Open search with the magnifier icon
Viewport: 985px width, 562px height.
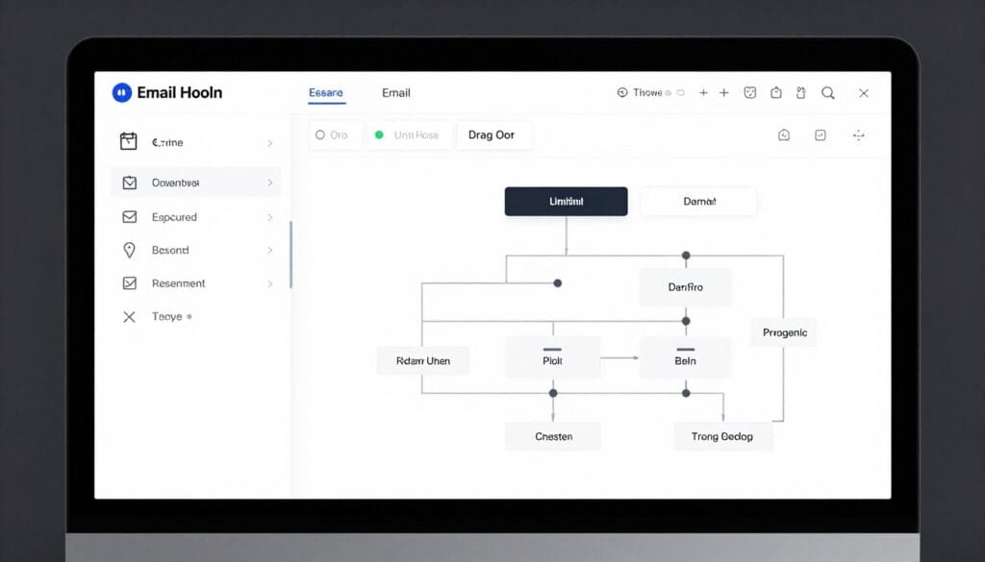click(x=828, y=93)
